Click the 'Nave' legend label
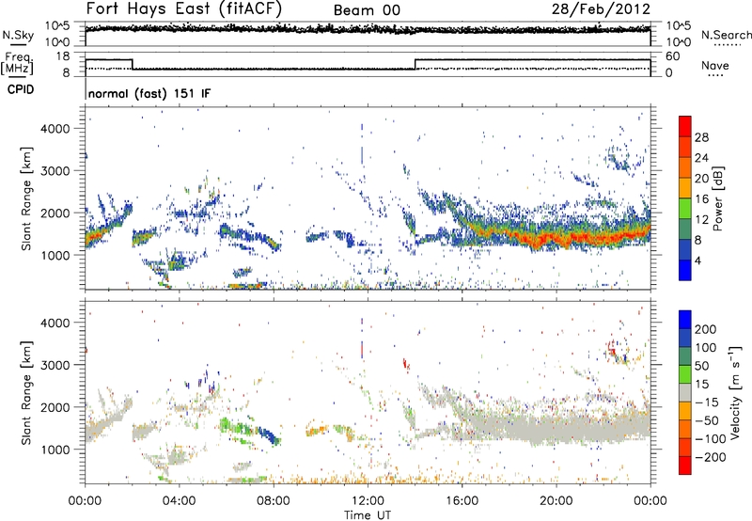Image resolution: width=752 pixels, height=521 pixels. tap(714, 65)
